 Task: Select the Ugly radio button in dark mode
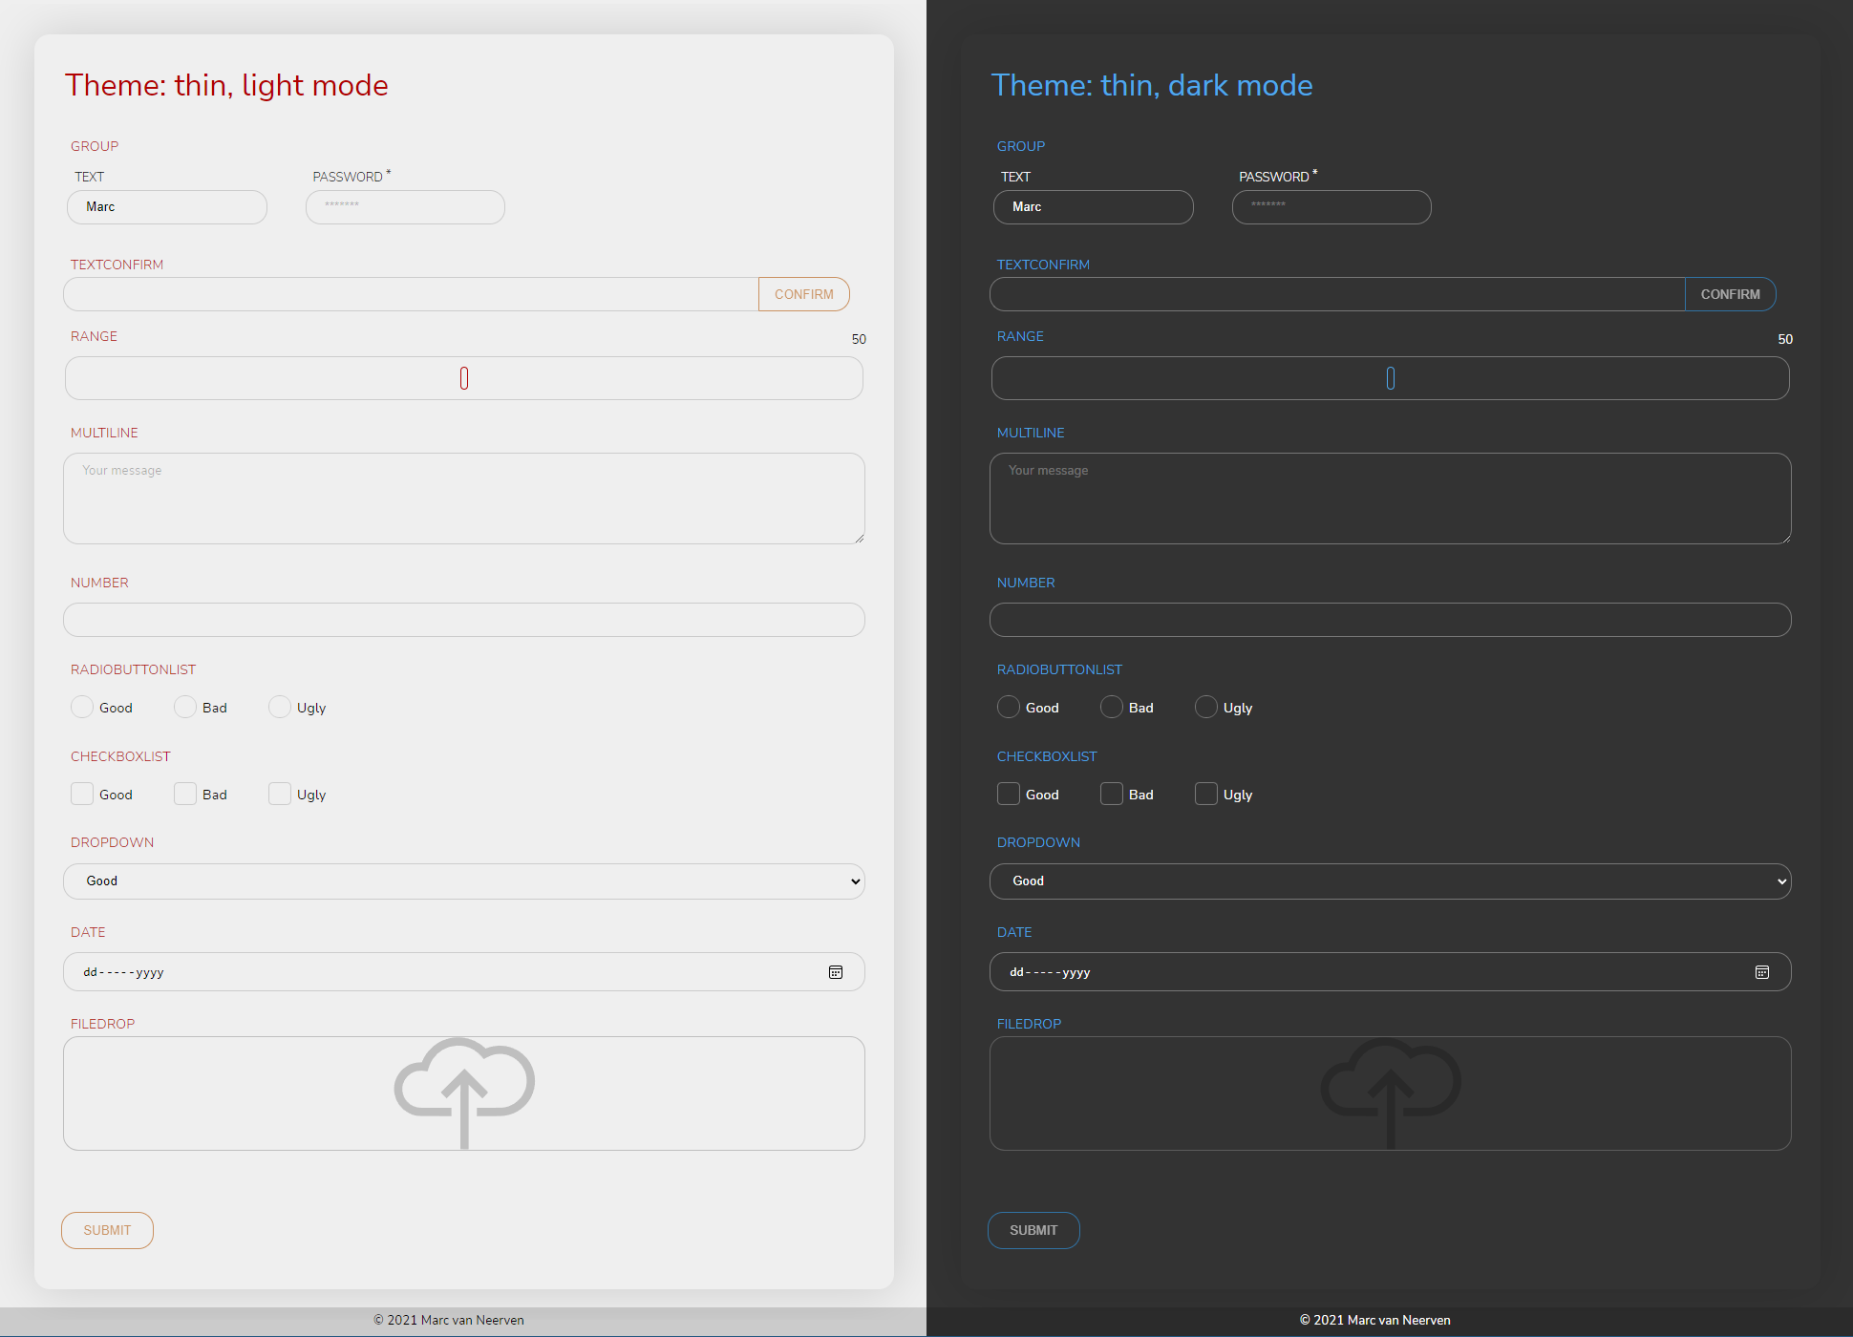pos(1206,707)
